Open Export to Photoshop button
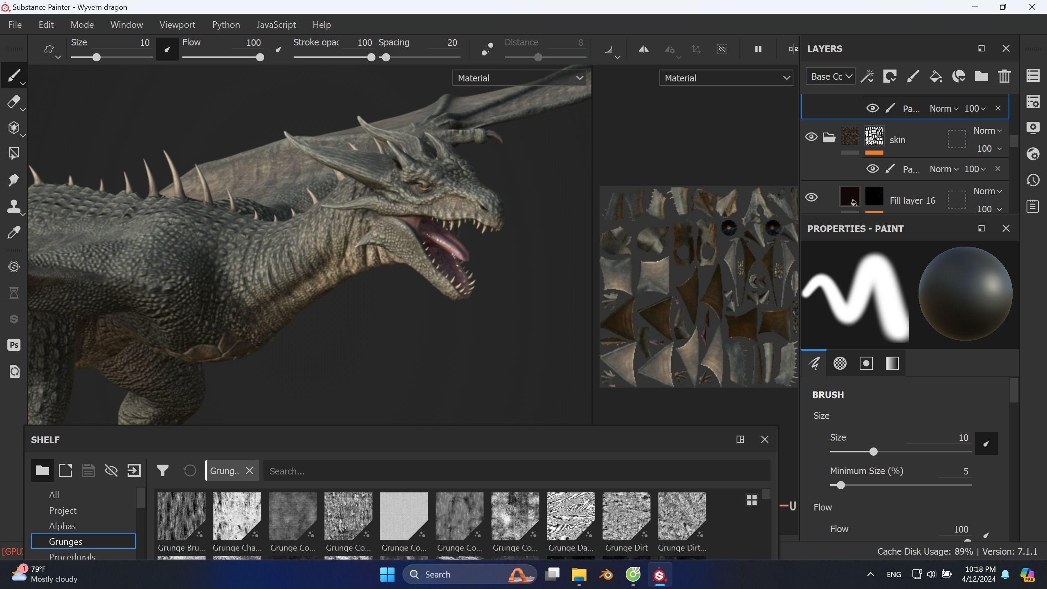This screenshot has width=1047, height=589. [13, 345]
